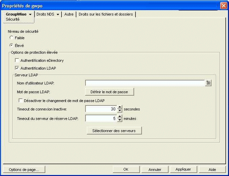Viewport: 229px width, 176px height.
Task: Click the Sécurité subpage label
Action: 12,19
